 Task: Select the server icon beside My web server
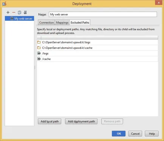click(12, 18)
